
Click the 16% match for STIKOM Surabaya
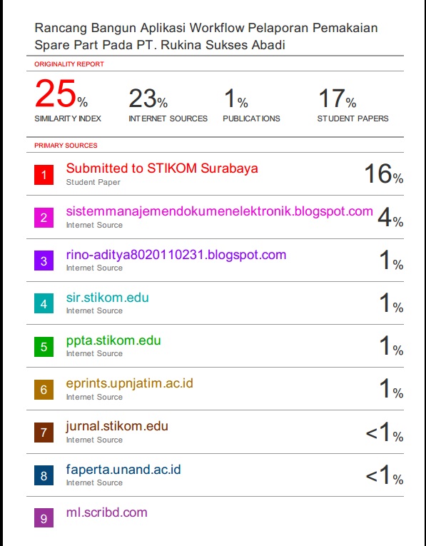click(383, 173)
